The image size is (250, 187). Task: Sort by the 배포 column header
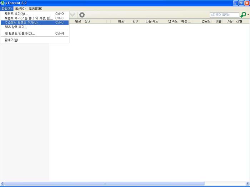click(x=121, y=21)
